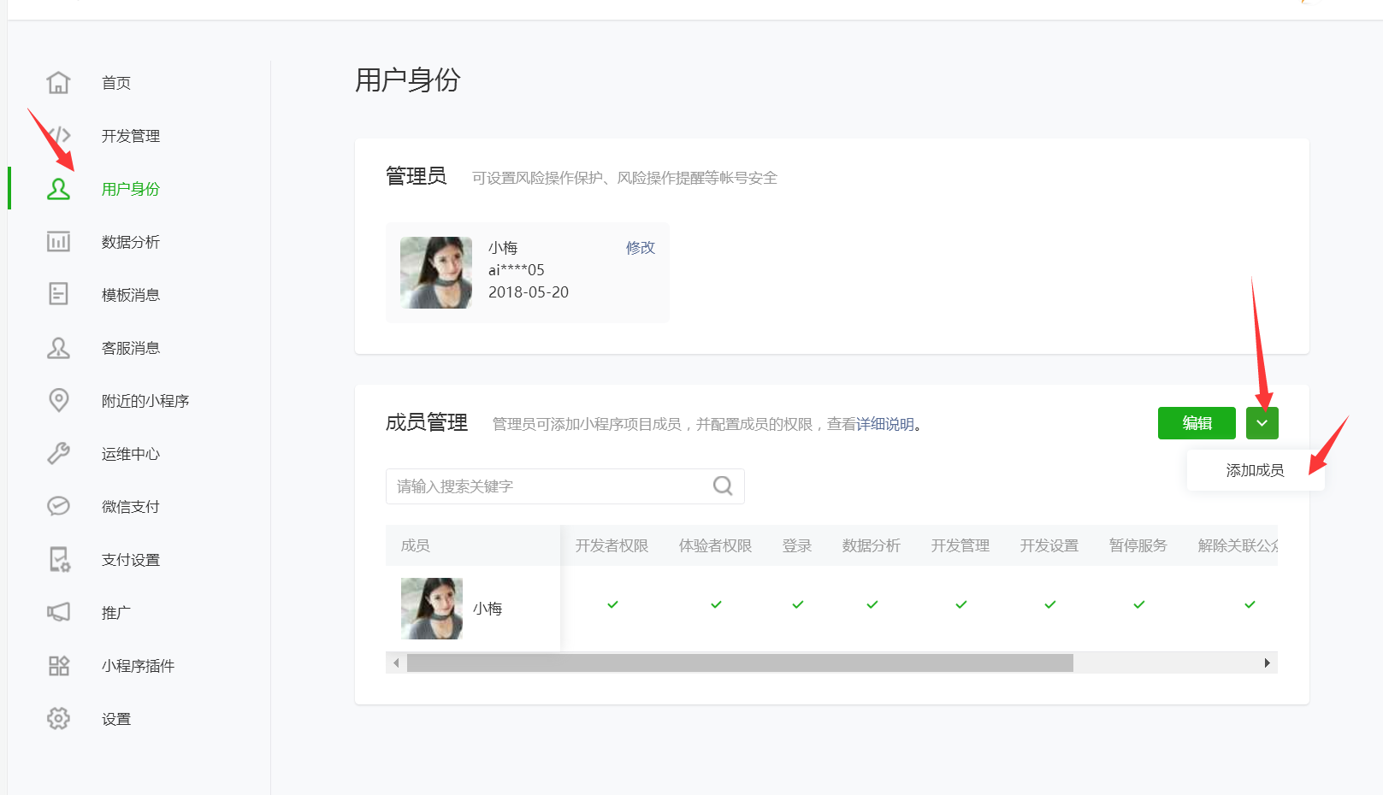Click the administrator 小梅 avatar photo
The height and width of the screenshot is (795, 1383).
click(436, 273)
